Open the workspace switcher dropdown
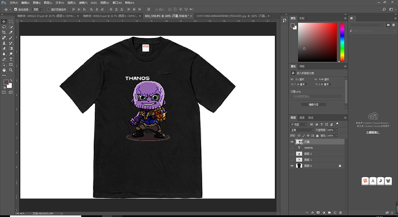Viewport: 398px width, 217px height. tap(392, 10)
